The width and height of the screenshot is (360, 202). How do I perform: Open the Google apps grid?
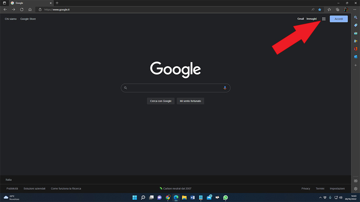click(324, 19)
